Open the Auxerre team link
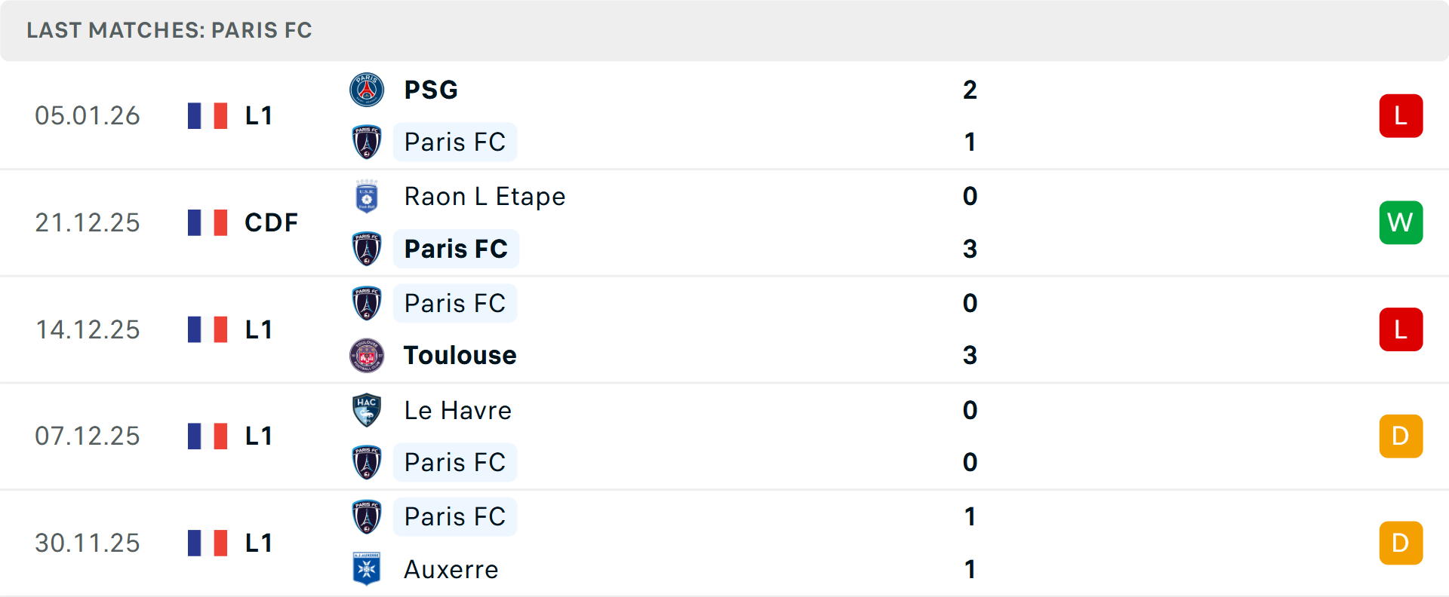 pos(451,569)
